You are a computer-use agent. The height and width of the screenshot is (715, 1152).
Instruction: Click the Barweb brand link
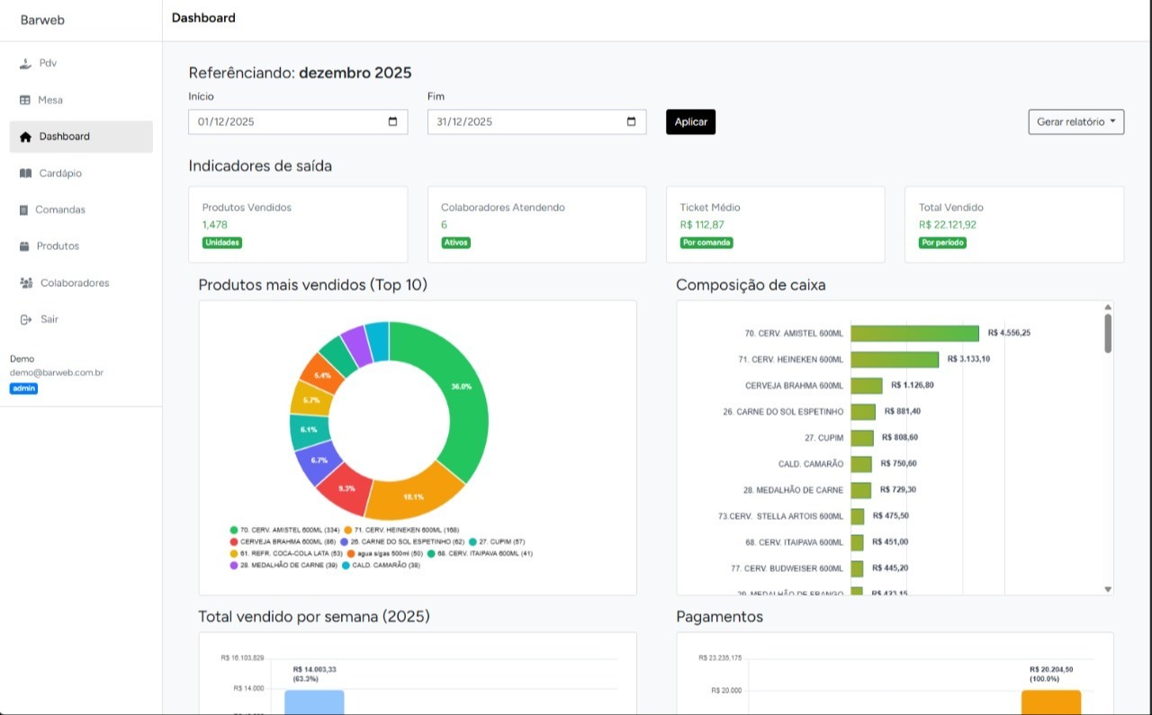[42, 20]
